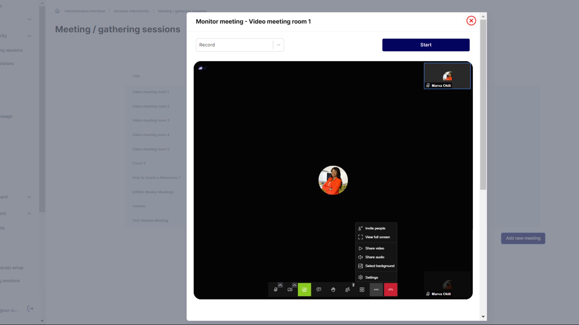Unmute the microphone in meeting toolbar

click(x=275, y=289)
